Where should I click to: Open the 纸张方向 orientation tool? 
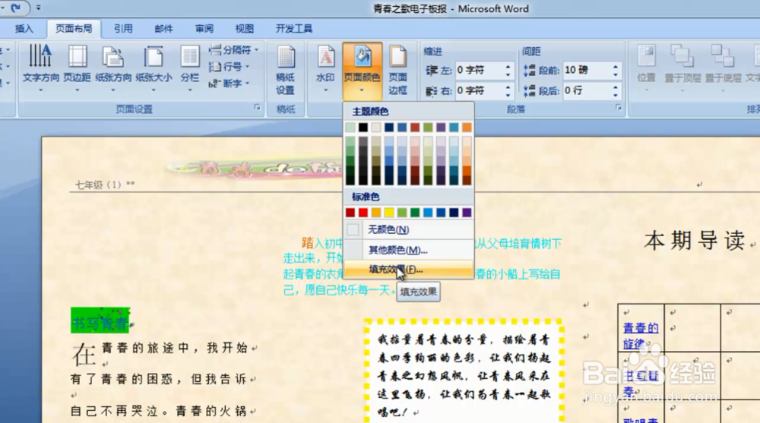pos(113,68)
